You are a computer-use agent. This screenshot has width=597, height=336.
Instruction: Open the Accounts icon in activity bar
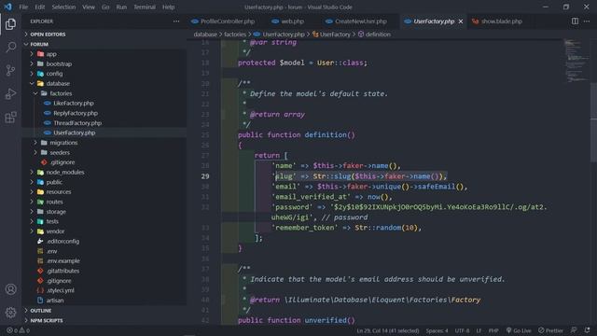(x=10, y=289)
